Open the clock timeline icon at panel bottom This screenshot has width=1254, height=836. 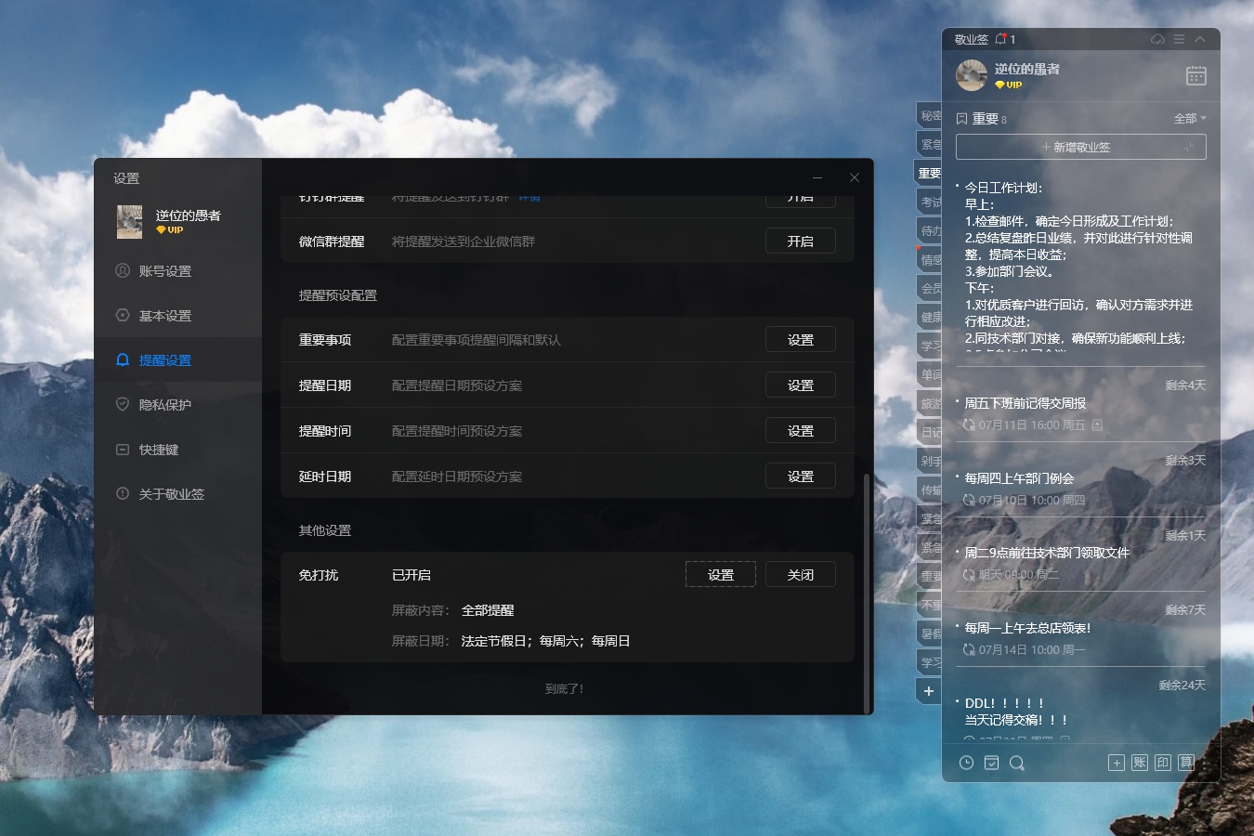click(966, 763)
